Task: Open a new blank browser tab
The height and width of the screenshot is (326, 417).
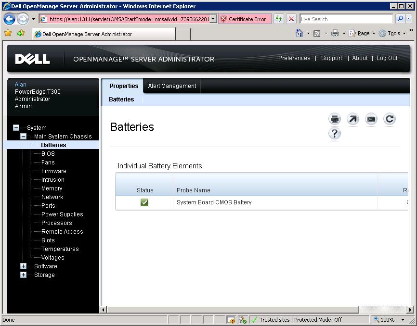Action: (x=183, y=34)
